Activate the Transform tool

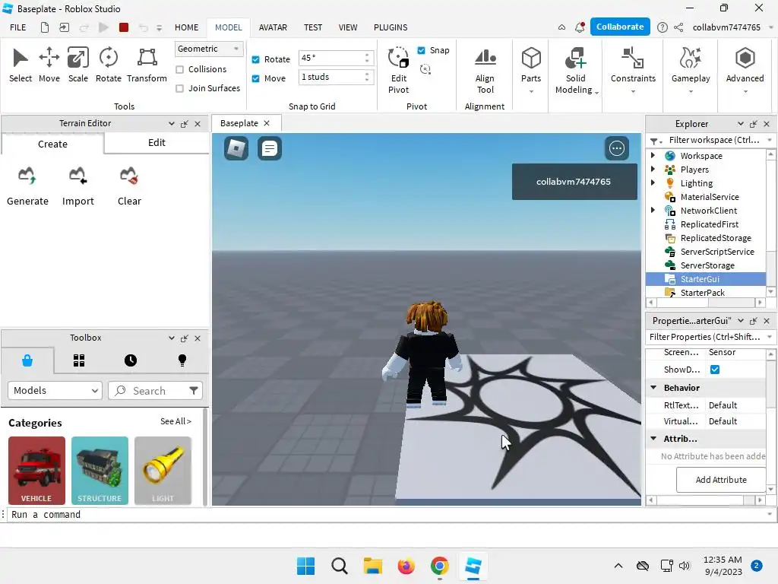(x=147, y=65)
